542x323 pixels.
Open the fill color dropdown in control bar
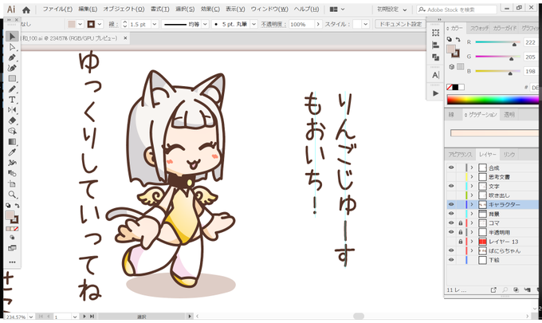pyautogui.click(x=81, y=24)
